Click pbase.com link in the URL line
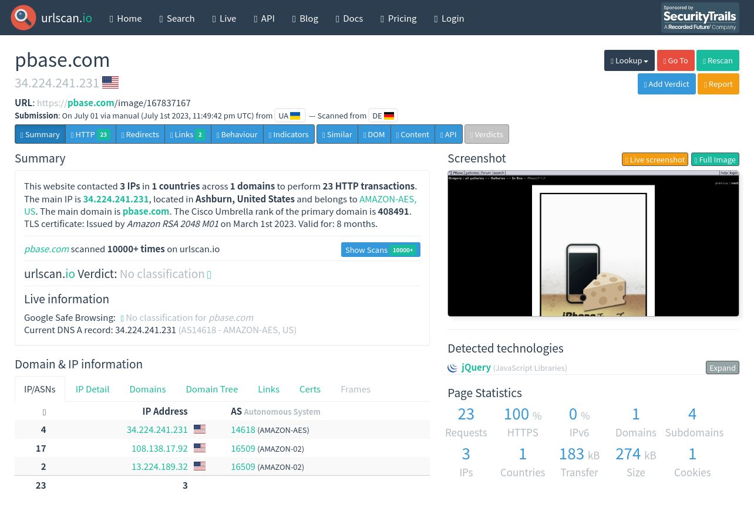754x508 pixels. pyautogui.click(x=91, y=103)
